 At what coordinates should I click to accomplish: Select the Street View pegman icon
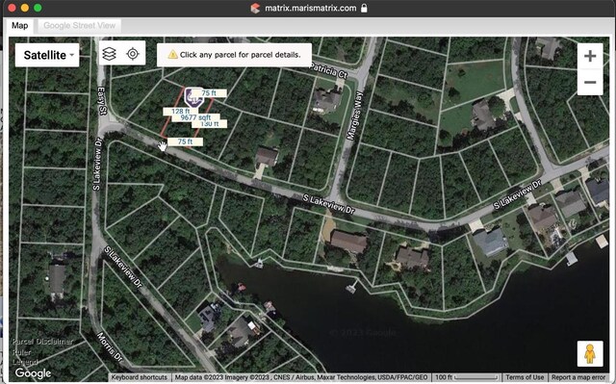pyautogui.click(x=590, y=353)
